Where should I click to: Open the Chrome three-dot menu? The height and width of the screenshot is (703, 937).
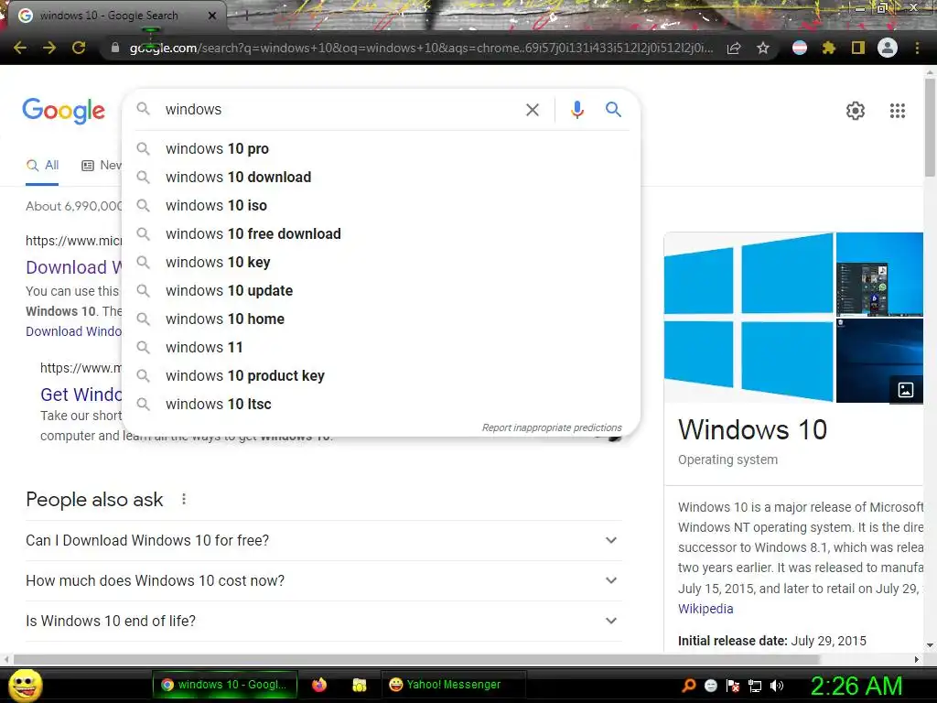pos(917,48)
